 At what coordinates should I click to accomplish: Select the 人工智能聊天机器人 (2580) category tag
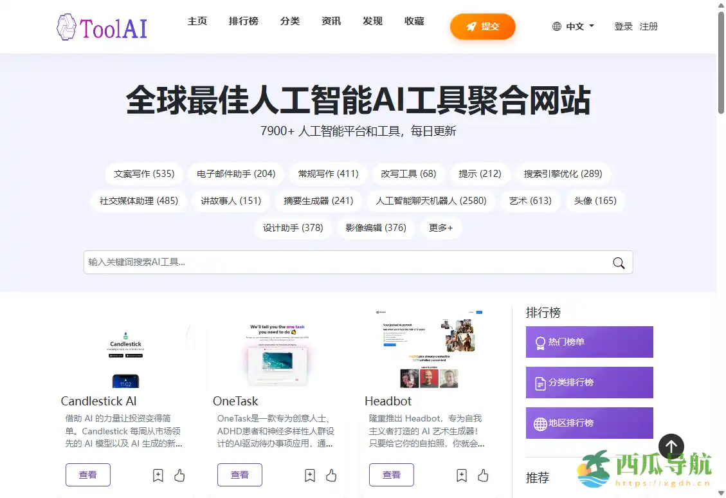(431, 201)
